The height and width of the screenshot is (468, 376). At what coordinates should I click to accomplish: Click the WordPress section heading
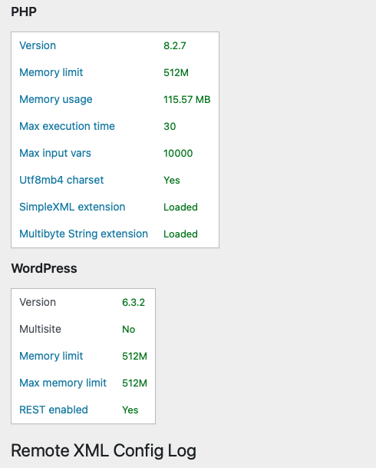pos(44,268)
